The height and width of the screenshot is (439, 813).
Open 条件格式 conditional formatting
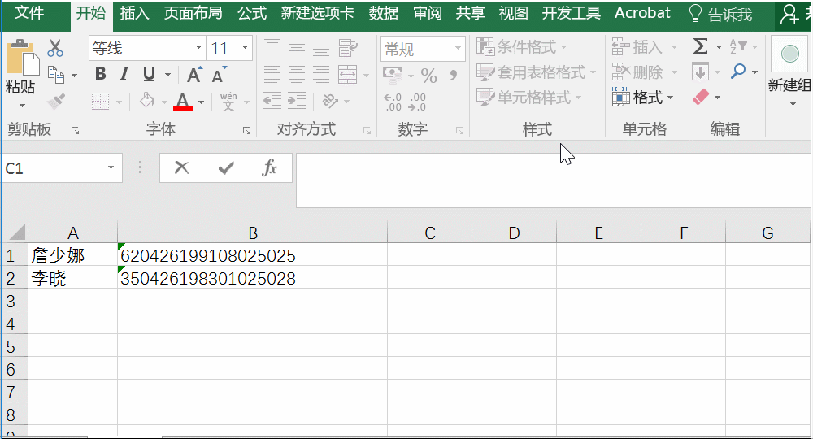[522, 46]
